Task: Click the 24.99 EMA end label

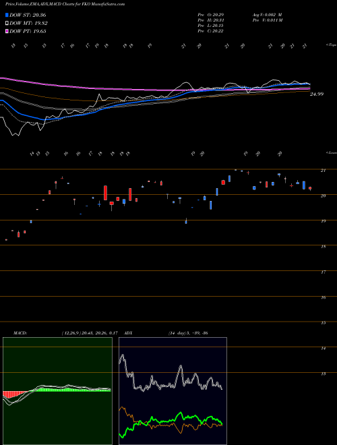Action: point(317,94)
